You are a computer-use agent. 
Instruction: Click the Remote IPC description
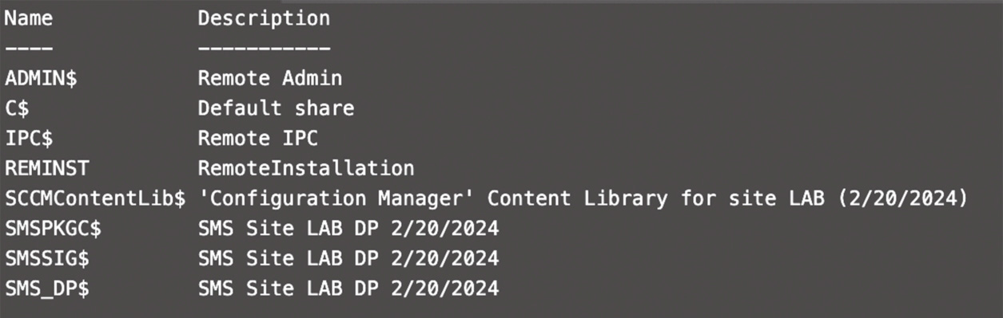click(258, 138)
